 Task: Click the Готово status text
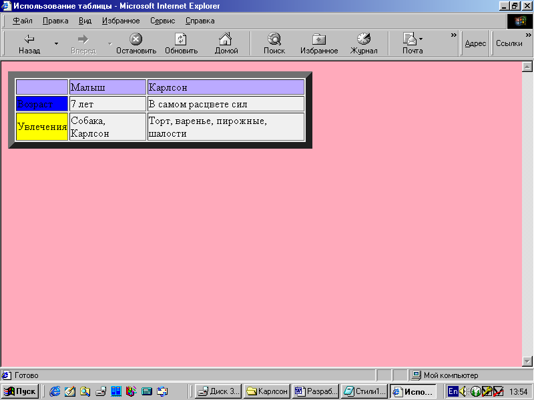(26, 375)
